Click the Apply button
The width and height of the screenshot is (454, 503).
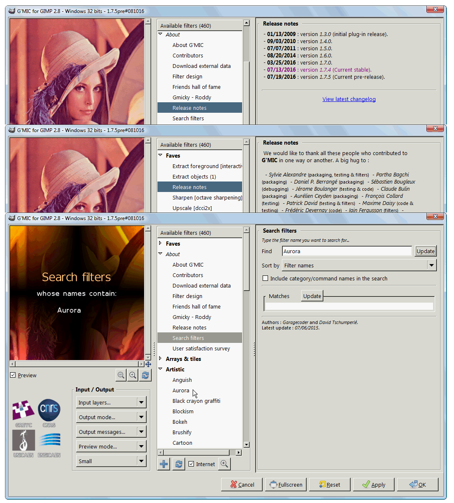point(374,485)
